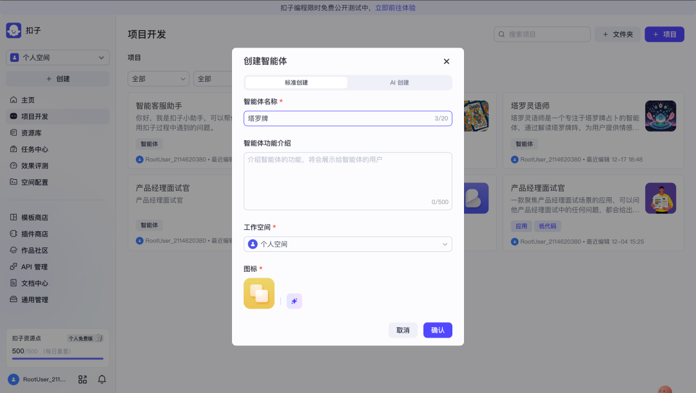Viewport: 696px width, 393px height.
Task: Click the RootUser avatar at sidebar bottom
Action: tap(14, 379)
